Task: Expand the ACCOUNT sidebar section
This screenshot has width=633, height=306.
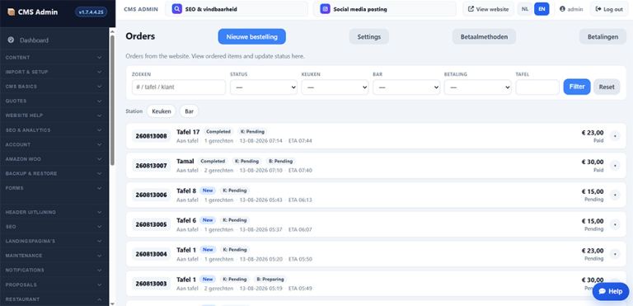Action: [x=54, y=144]
